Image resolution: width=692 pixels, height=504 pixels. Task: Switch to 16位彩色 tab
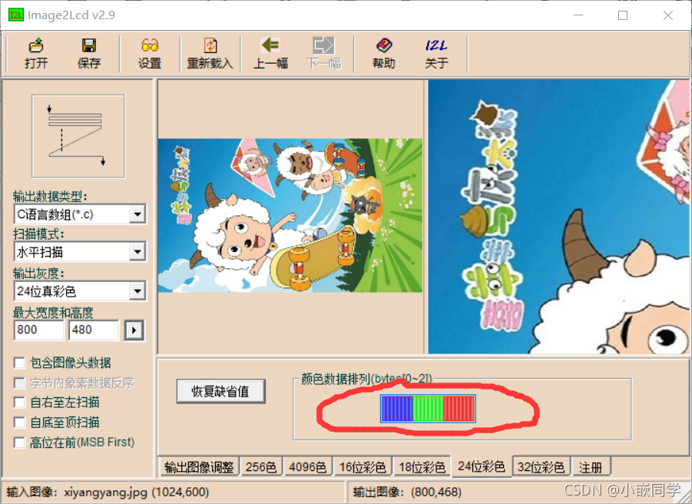pos(363,467)
